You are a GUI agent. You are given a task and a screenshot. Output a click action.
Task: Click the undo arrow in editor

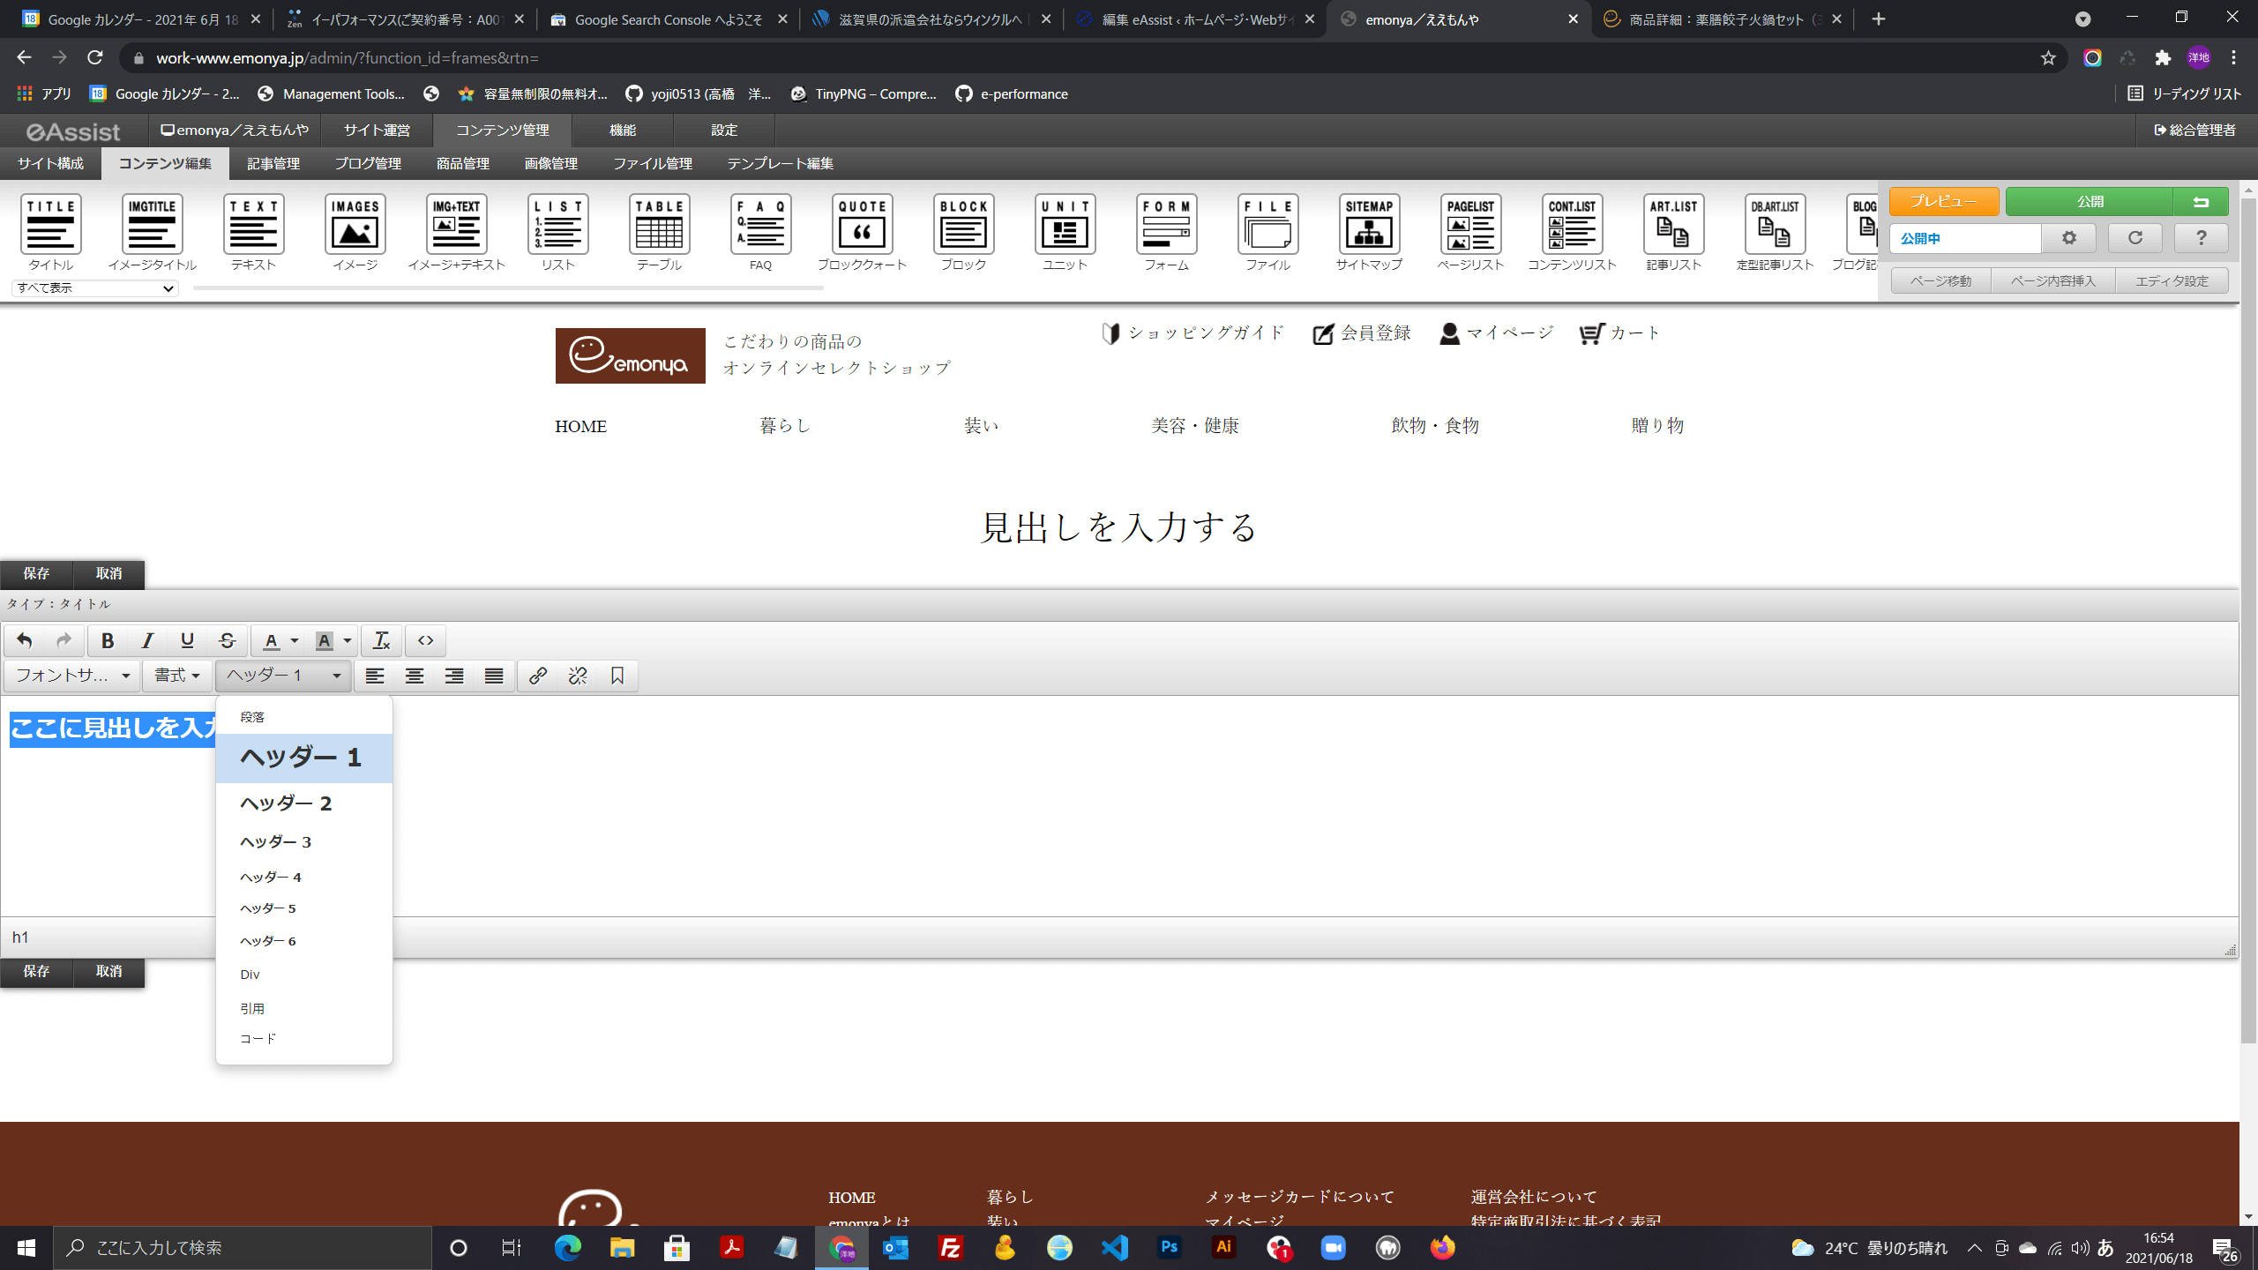point(24,641)
